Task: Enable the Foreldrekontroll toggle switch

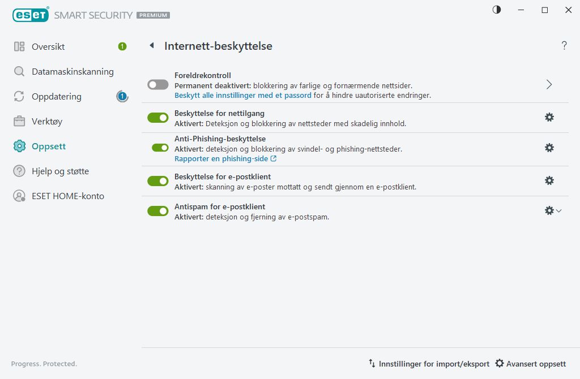Action: (x=158, y=85)
